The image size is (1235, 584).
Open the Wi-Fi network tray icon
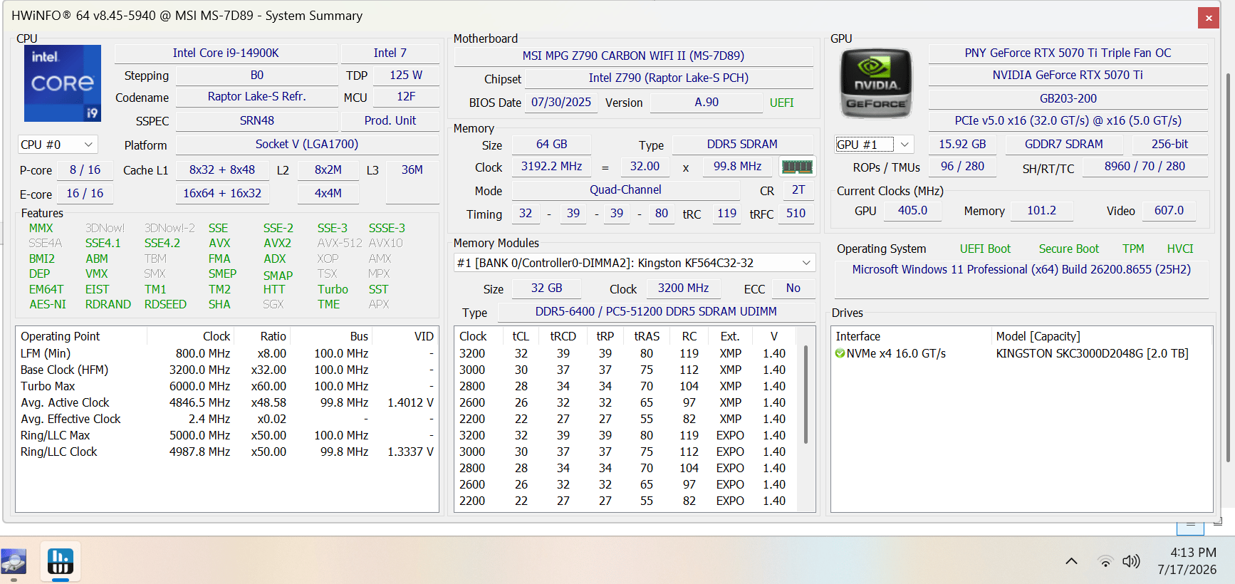pyautogui.click(x=1105, y=561)
